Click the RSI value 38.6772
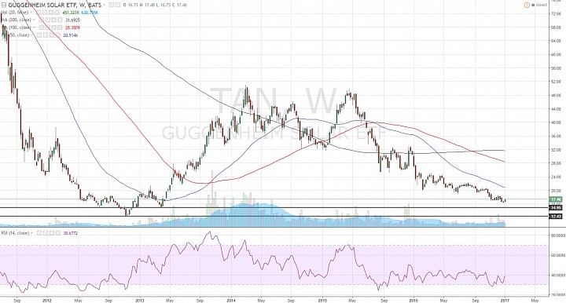 coord(71,233)
